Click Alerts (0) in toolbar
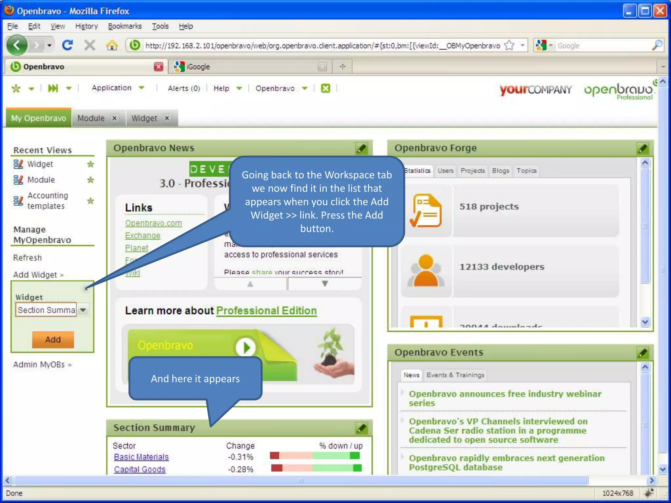671x503 pixels. tap(184, 88)
